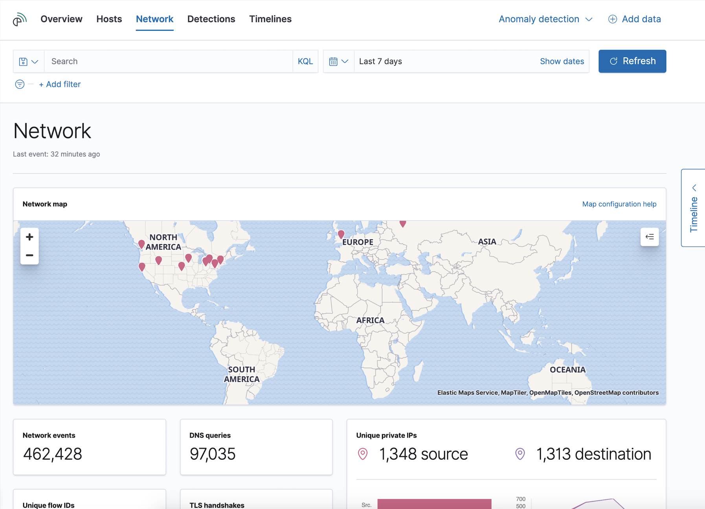Screen dimensions: 705x509
Task: Open the calendar quick date menu
Action: (338, 62)
